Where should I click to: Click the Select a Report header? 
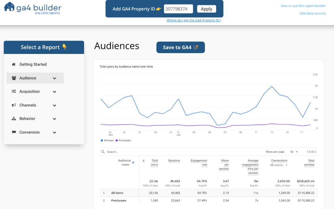pyautogui.click(x=44, y=47)
